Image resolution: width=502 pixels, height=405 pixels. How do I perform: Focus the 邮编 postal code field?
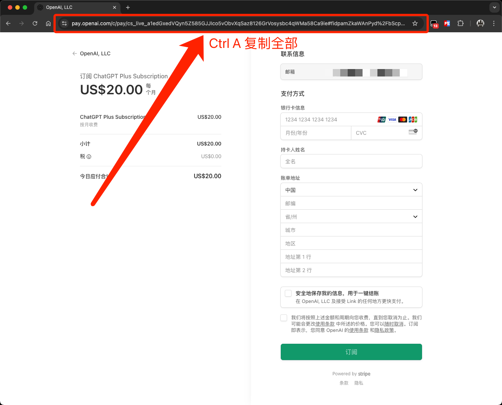tap(351, 203)
